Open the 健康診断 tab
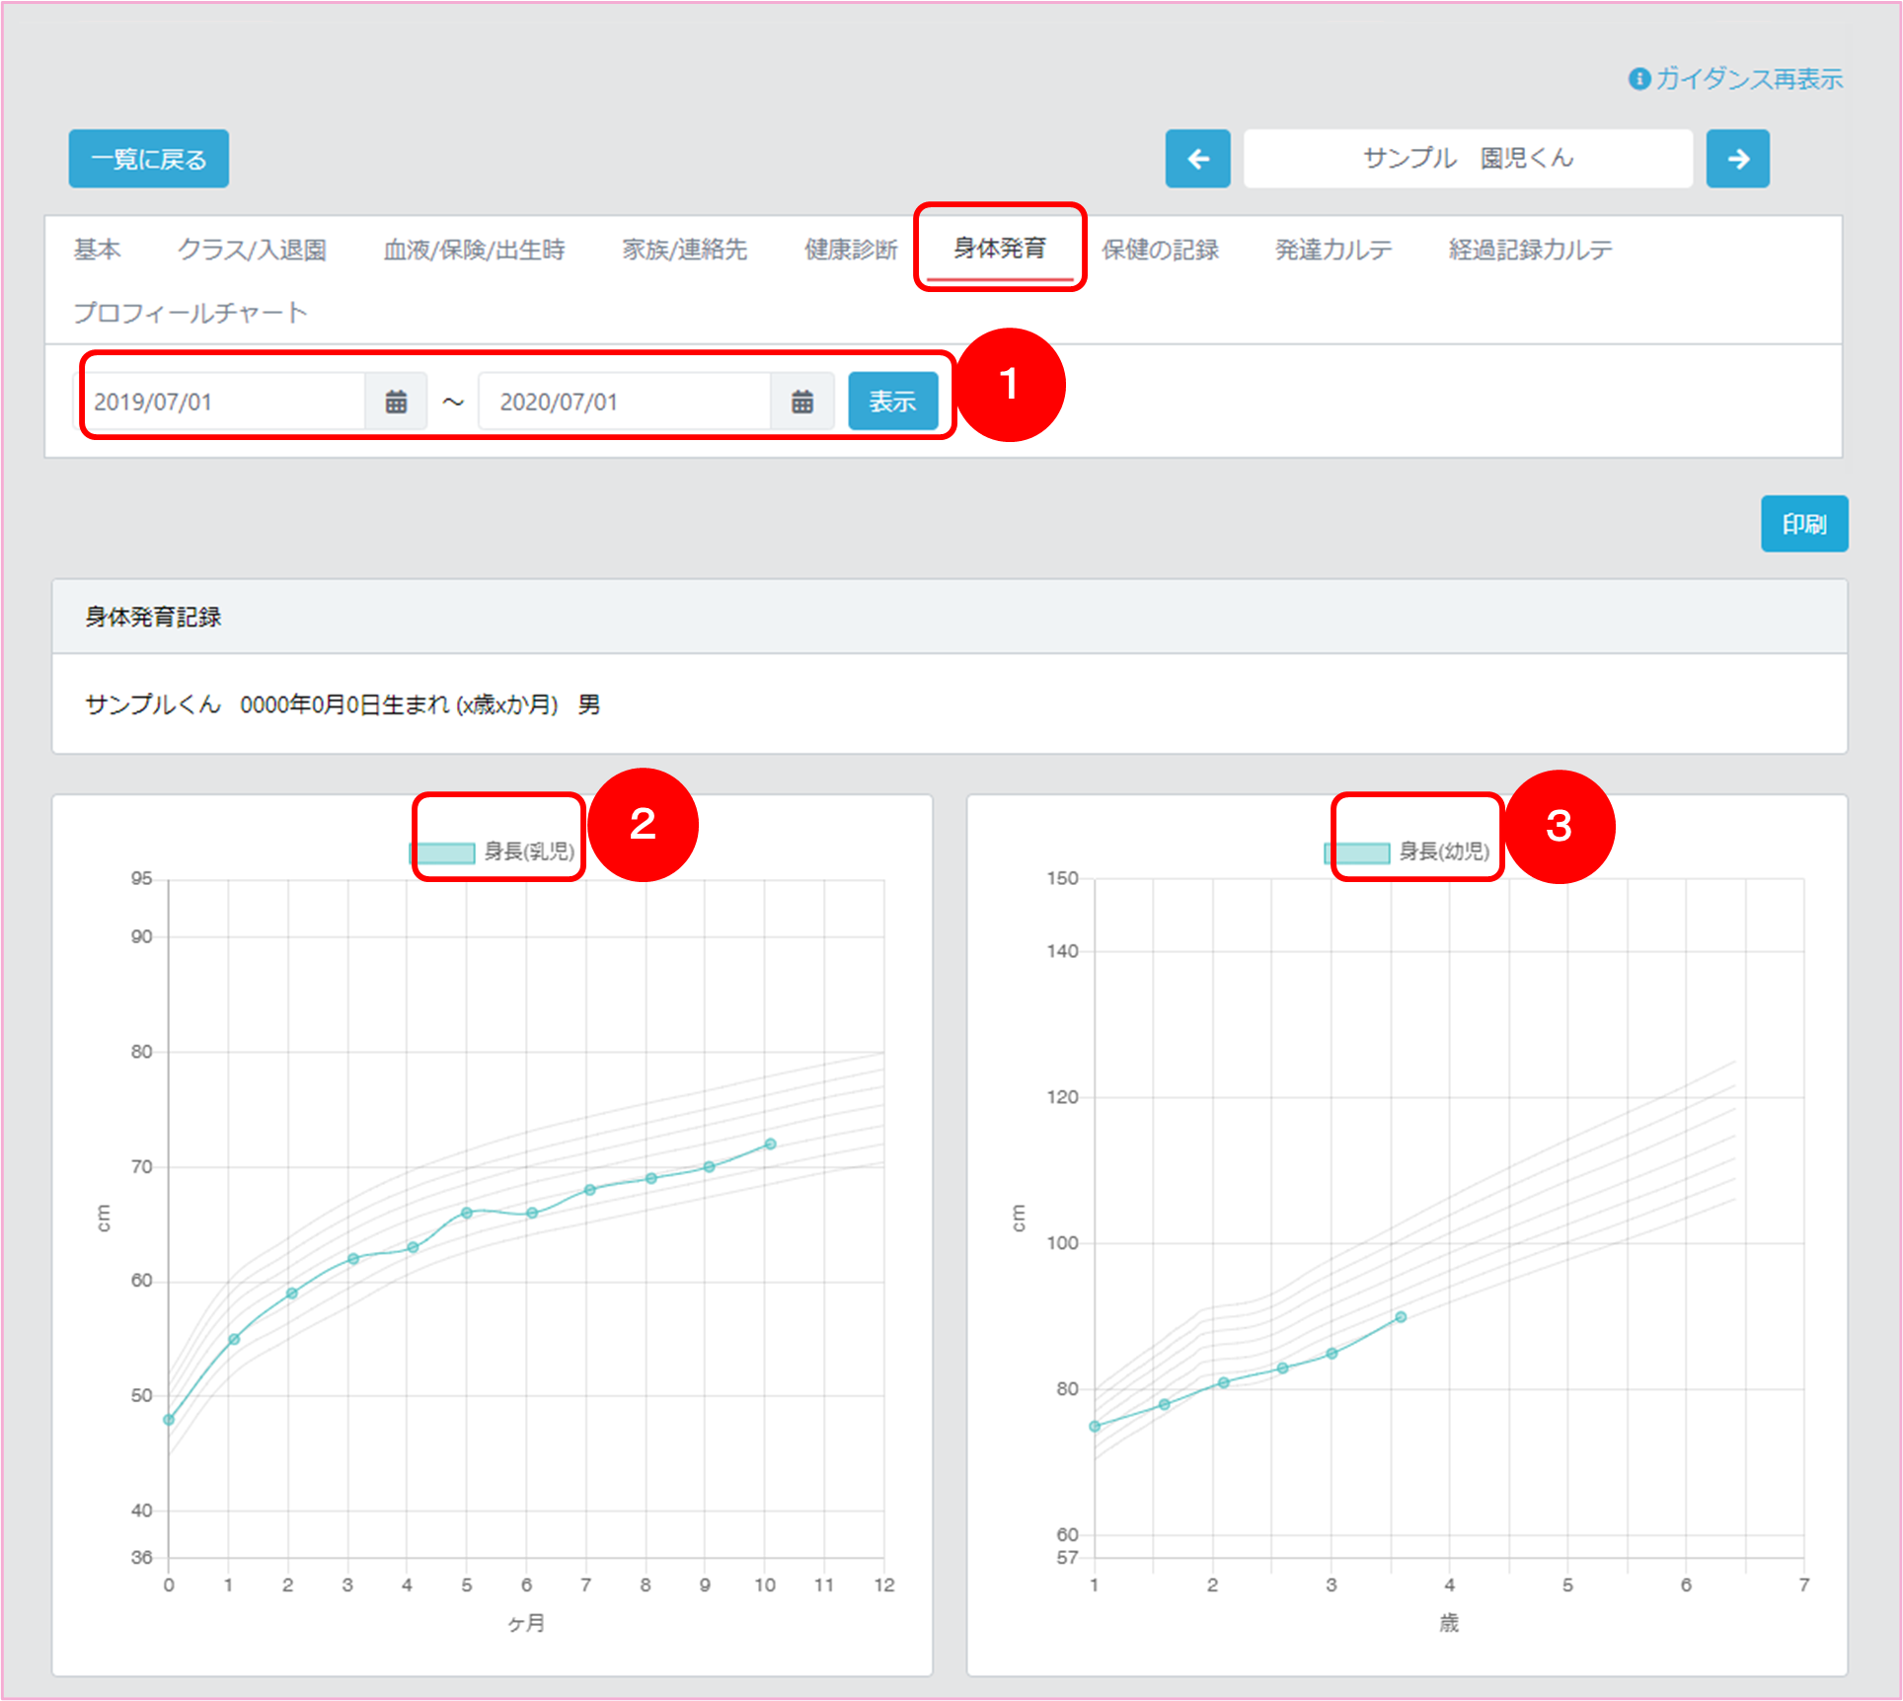This screenshot has height=1701, width=1903. 851,250
